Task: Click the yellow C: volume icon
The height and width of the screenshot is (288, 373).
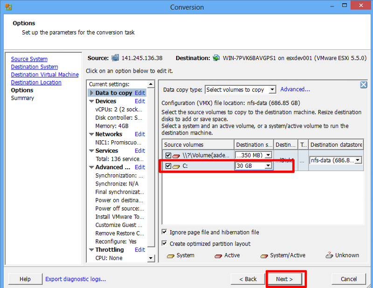Action: pyautogui.click(x=176, y=166)
